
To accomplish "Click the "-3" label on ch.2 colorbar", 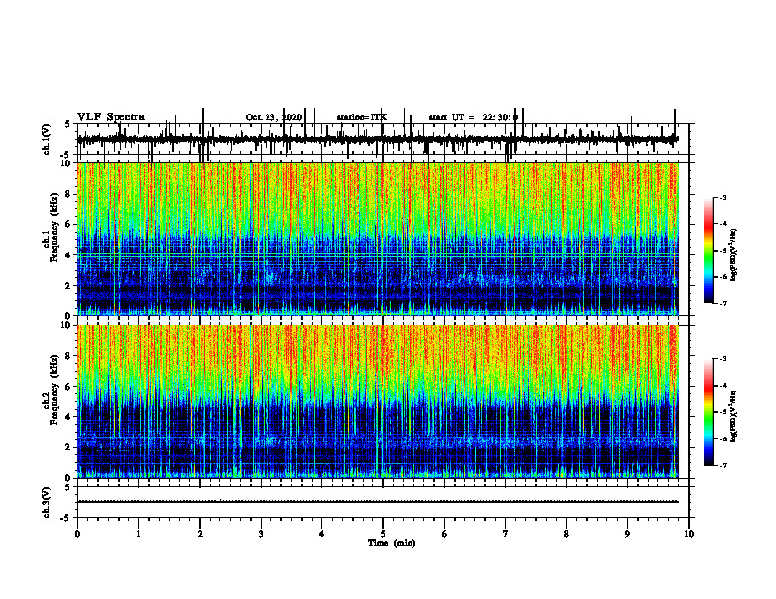I will 723,359.
